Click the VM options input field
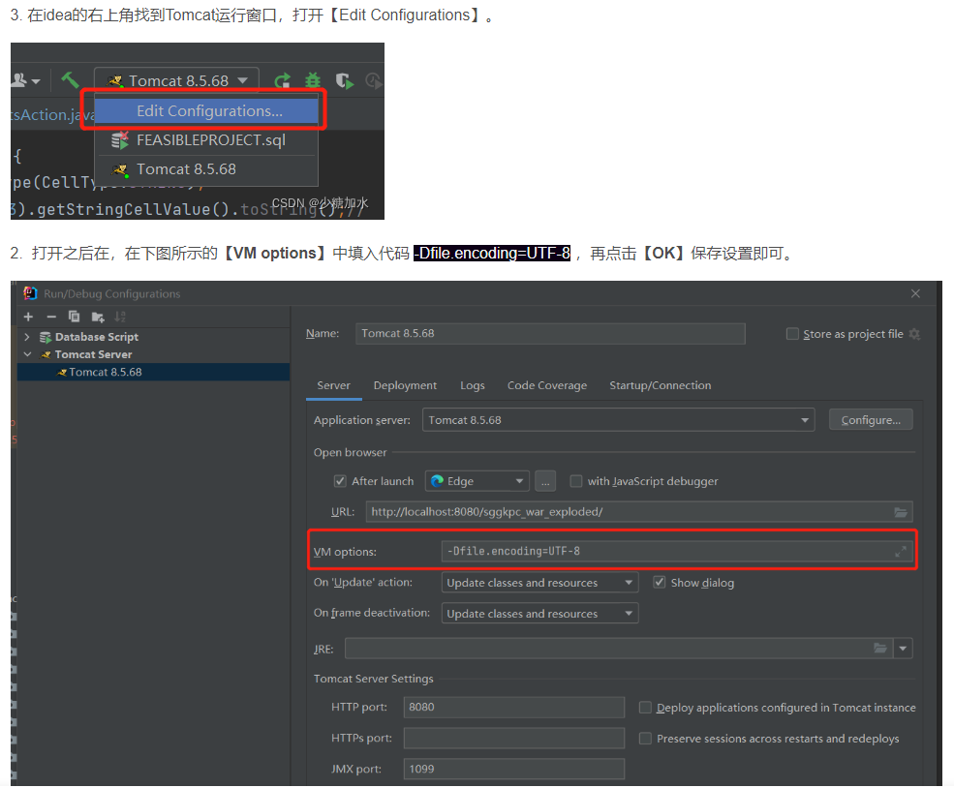Image resolution: width=954 pixels, height=788 pixels. pos(677,552)
